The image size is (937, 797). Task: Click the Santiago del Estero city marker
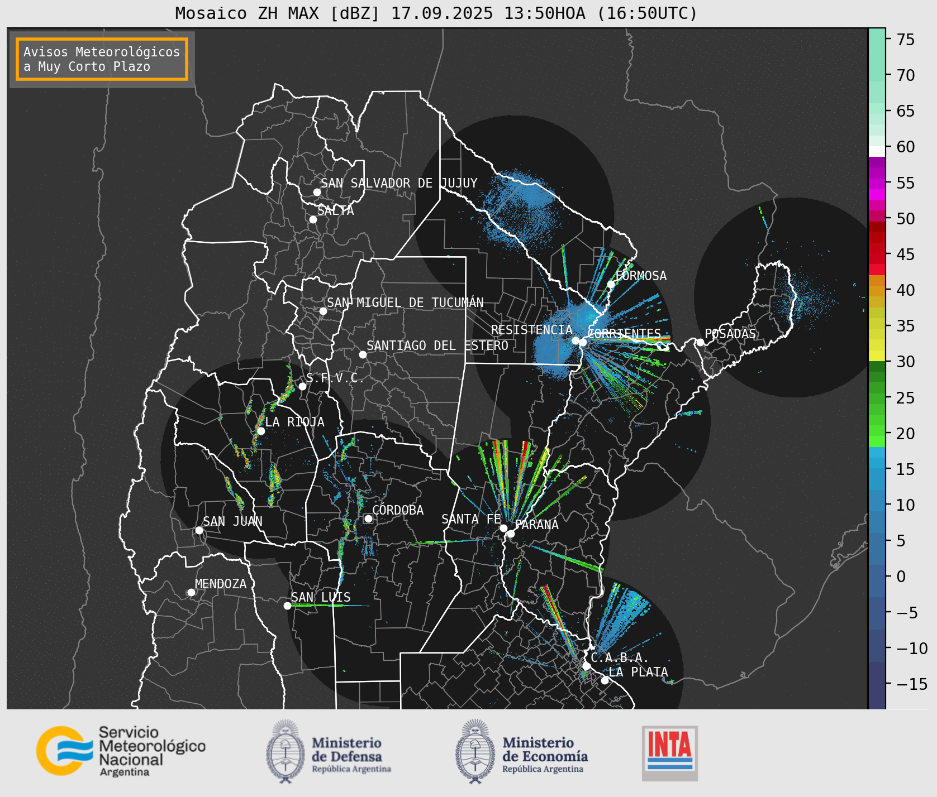[x=363, y=354]
